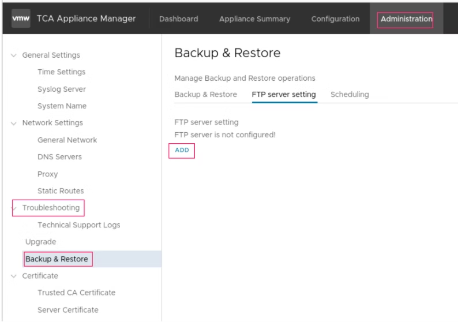Select the FTP server setting tab

pos(284,95)
